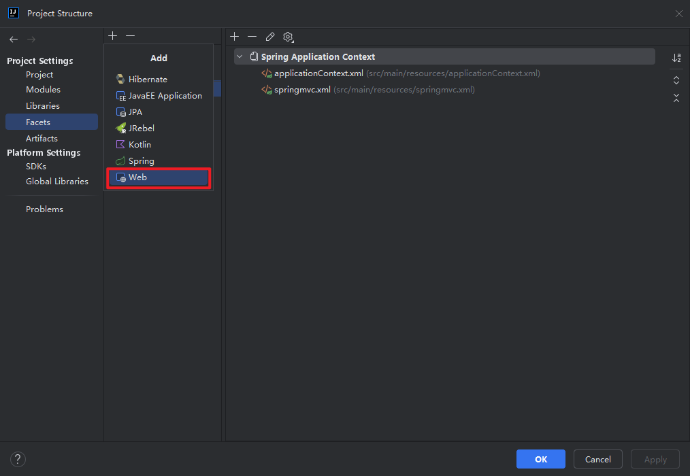Screen dimensions: 690x476
Task: Choose Web facet from Add list
Action: pyautogui.click(x=159, y=177)
